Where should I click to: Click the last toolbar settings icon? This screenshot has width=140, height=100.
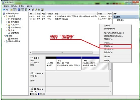(x=42, y=10)
